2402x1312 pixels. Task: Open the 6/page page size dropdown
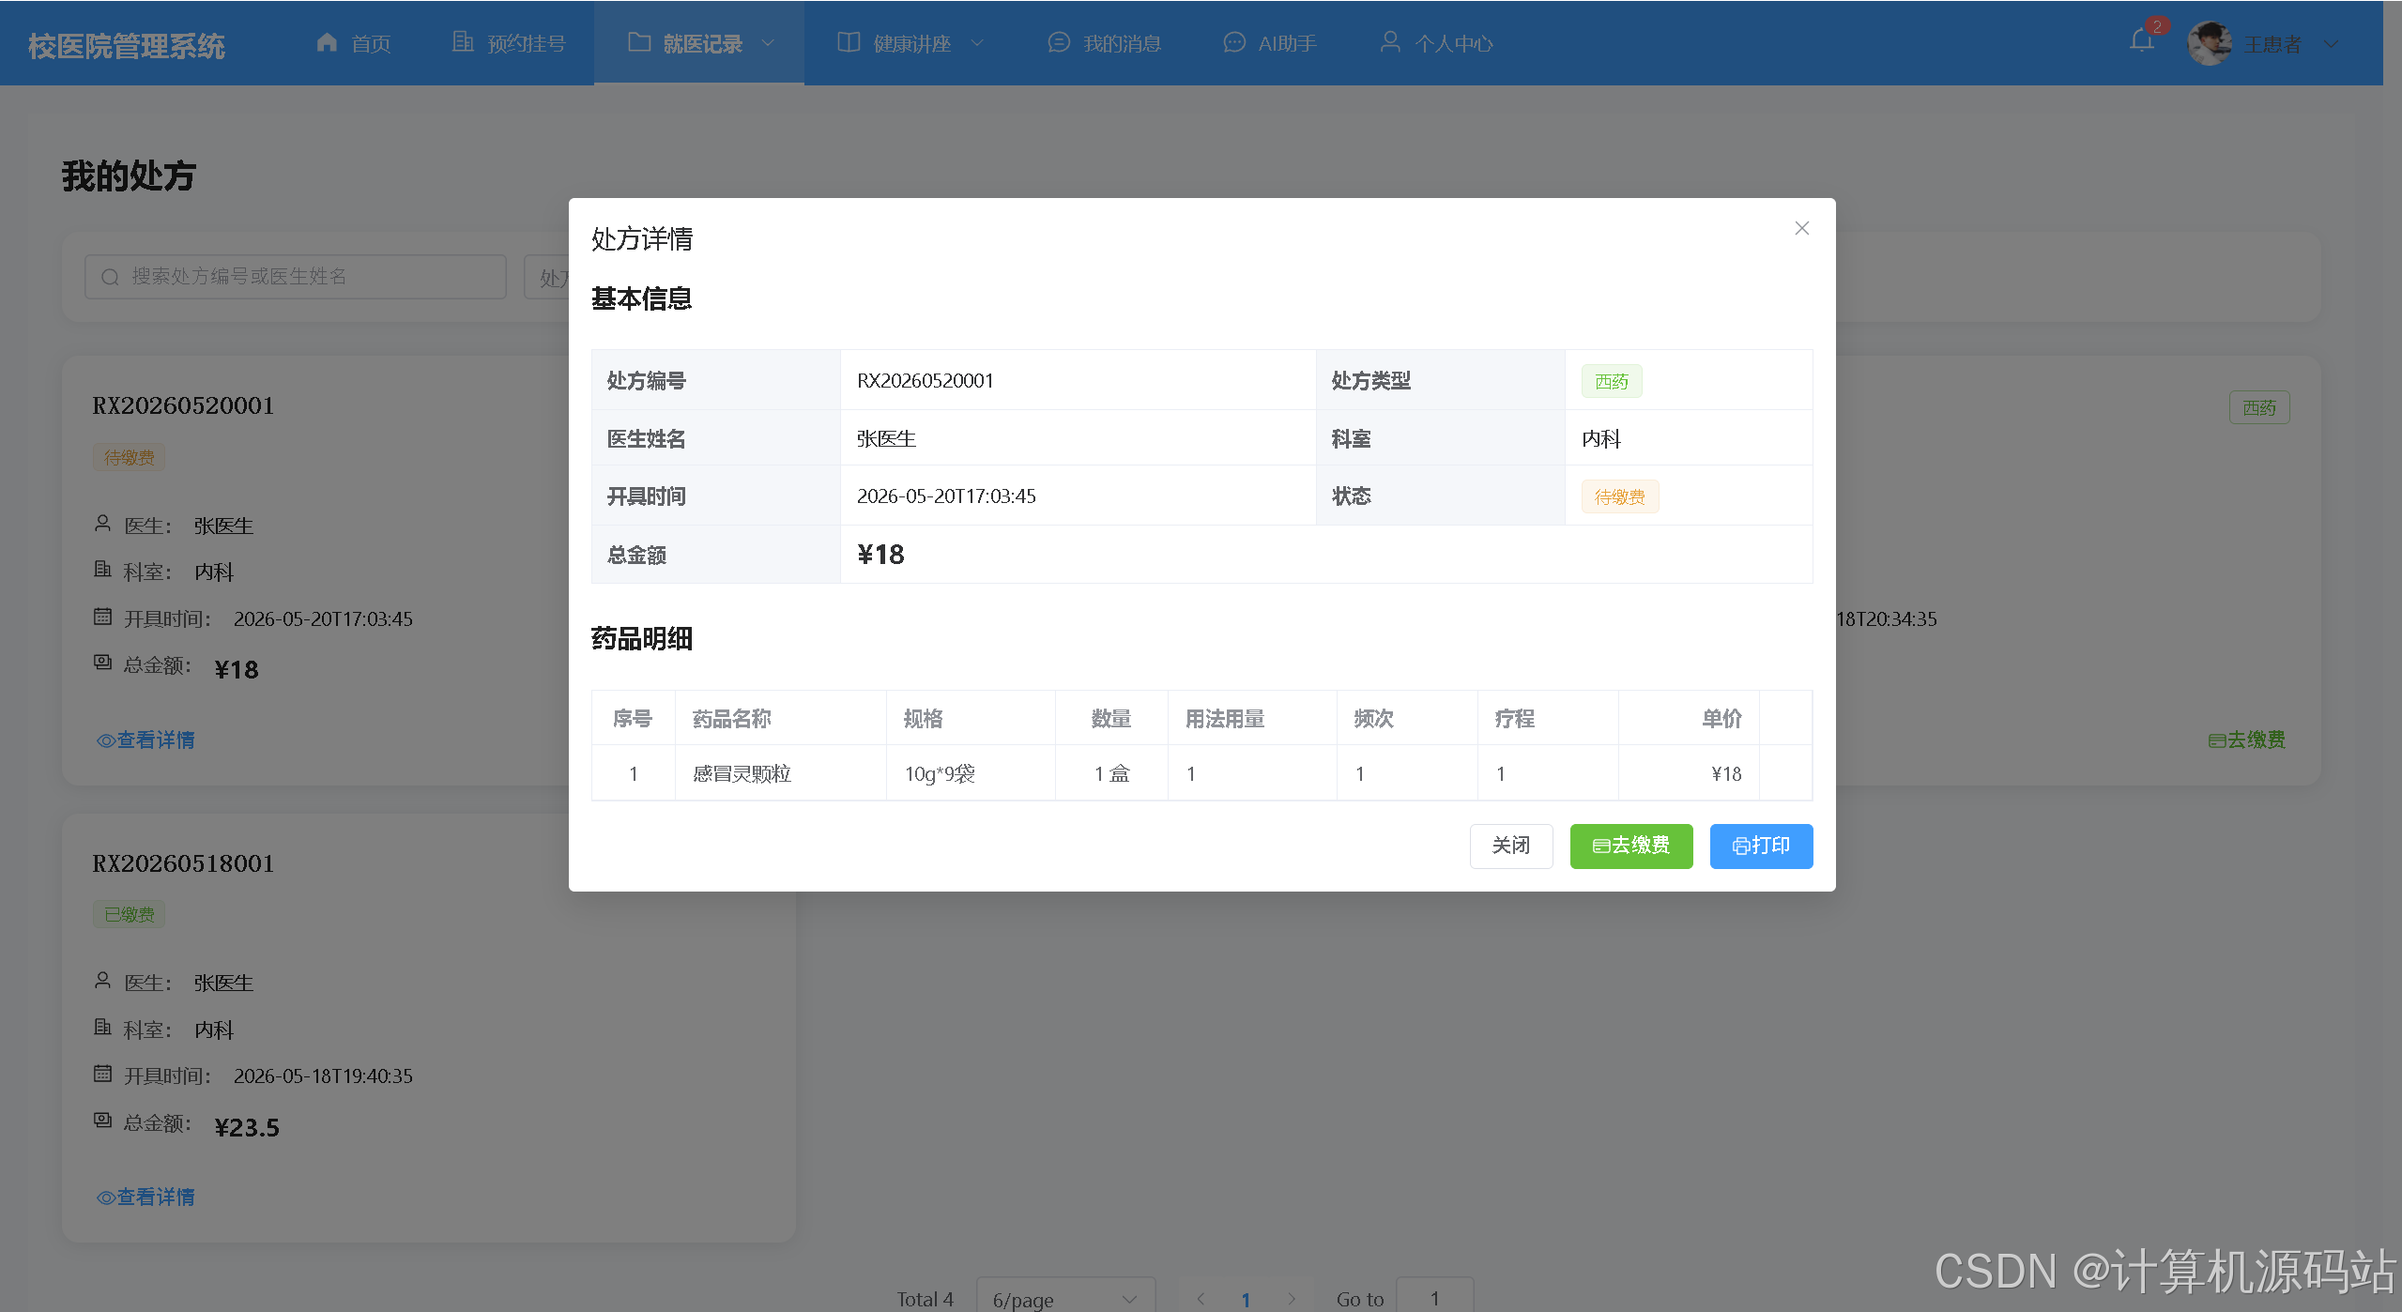click(x=1065, y=1299)
